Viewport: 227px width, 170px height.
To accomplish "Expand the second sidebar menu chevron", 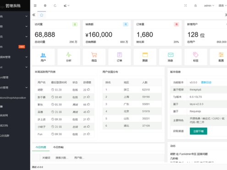I will (x=27, y=26).
